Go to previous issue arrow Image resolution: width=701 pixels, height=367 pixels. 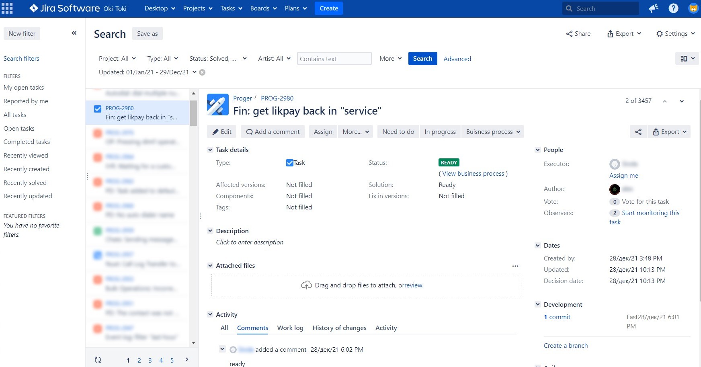click(665, 101)
